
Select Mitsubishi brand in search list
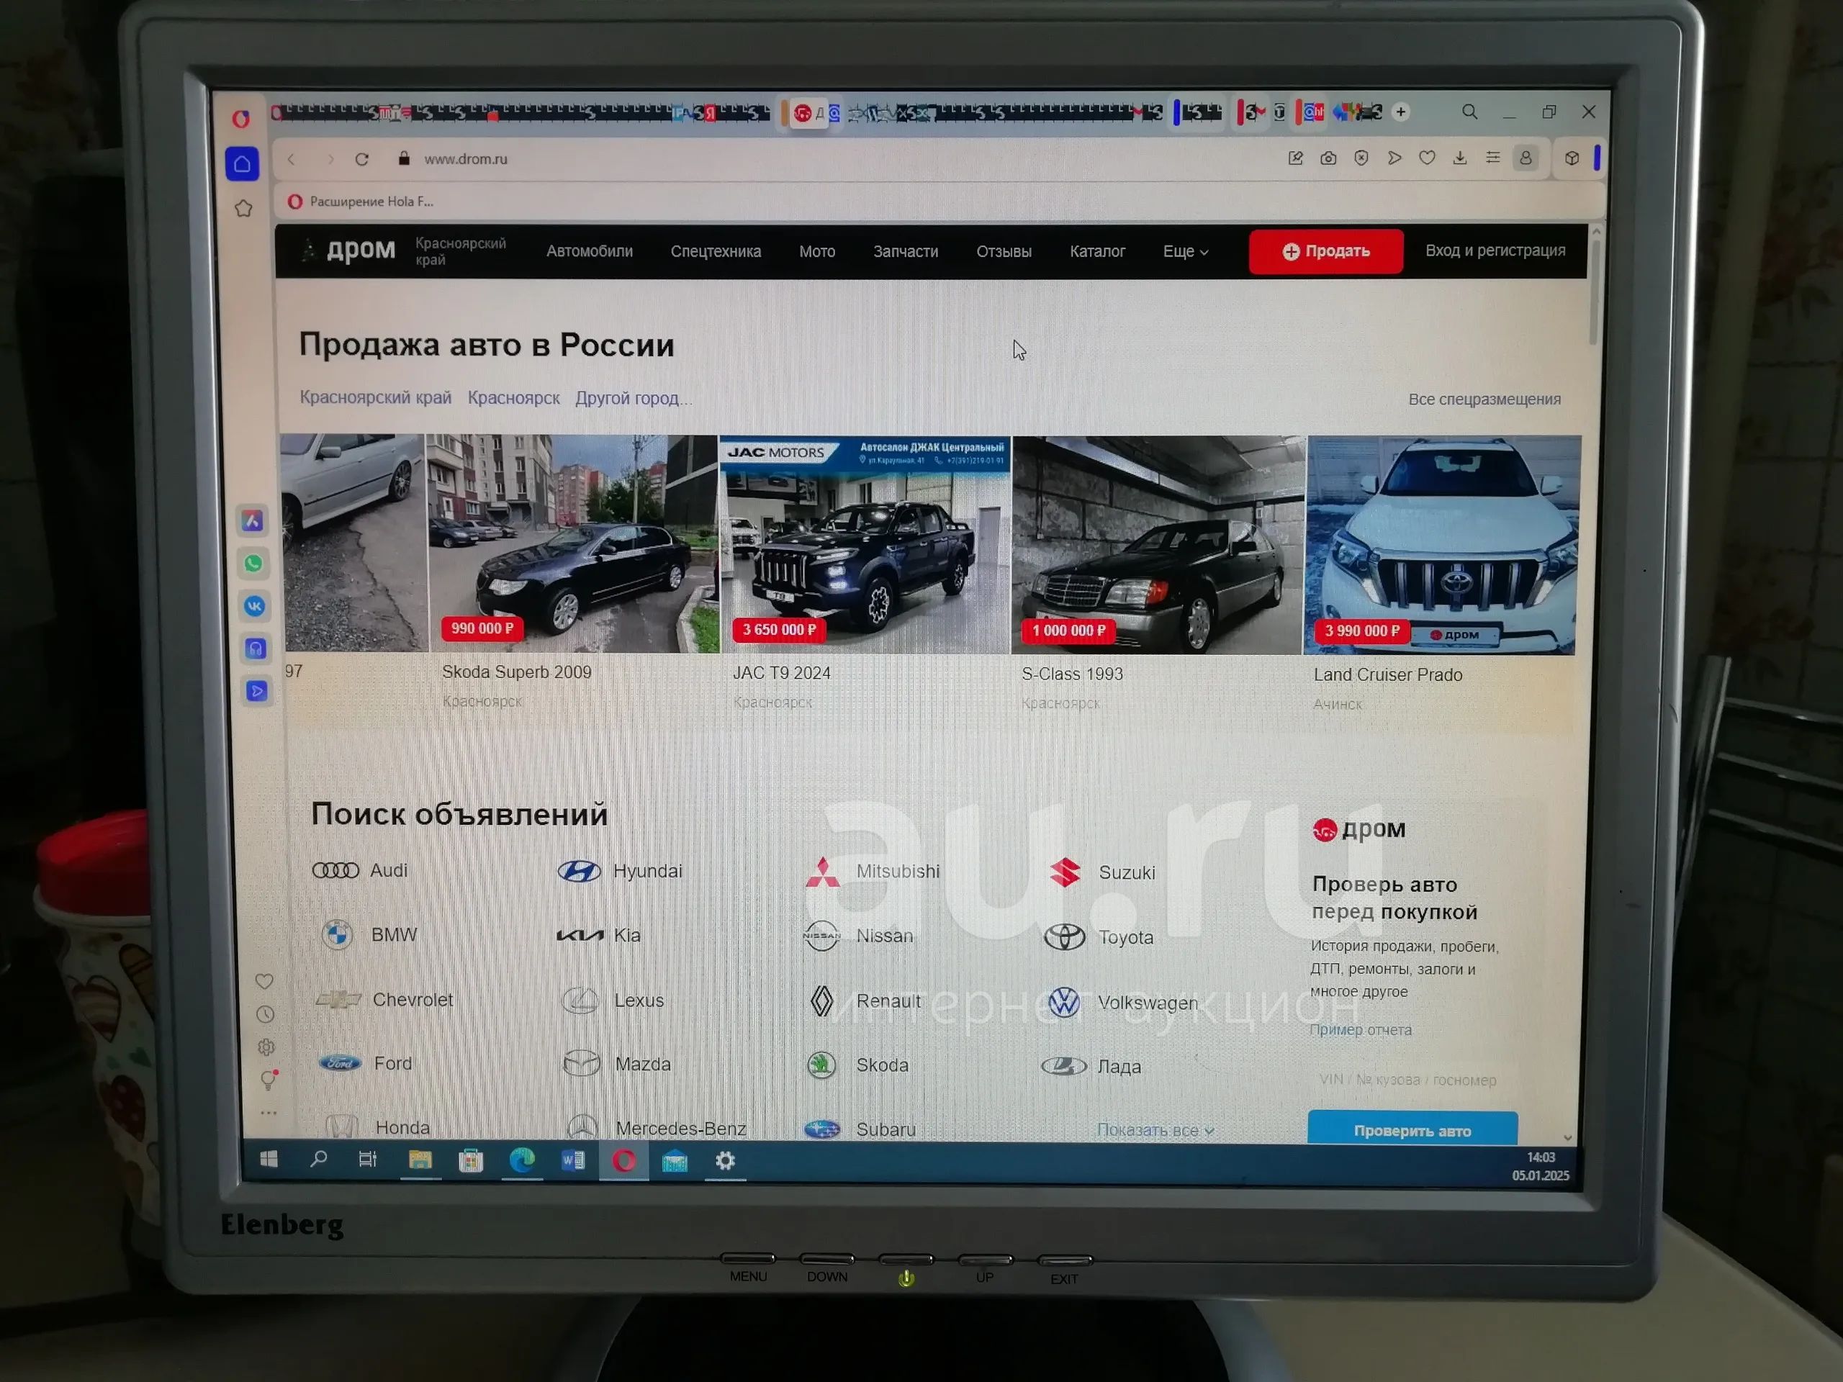(x=873, y=872)
